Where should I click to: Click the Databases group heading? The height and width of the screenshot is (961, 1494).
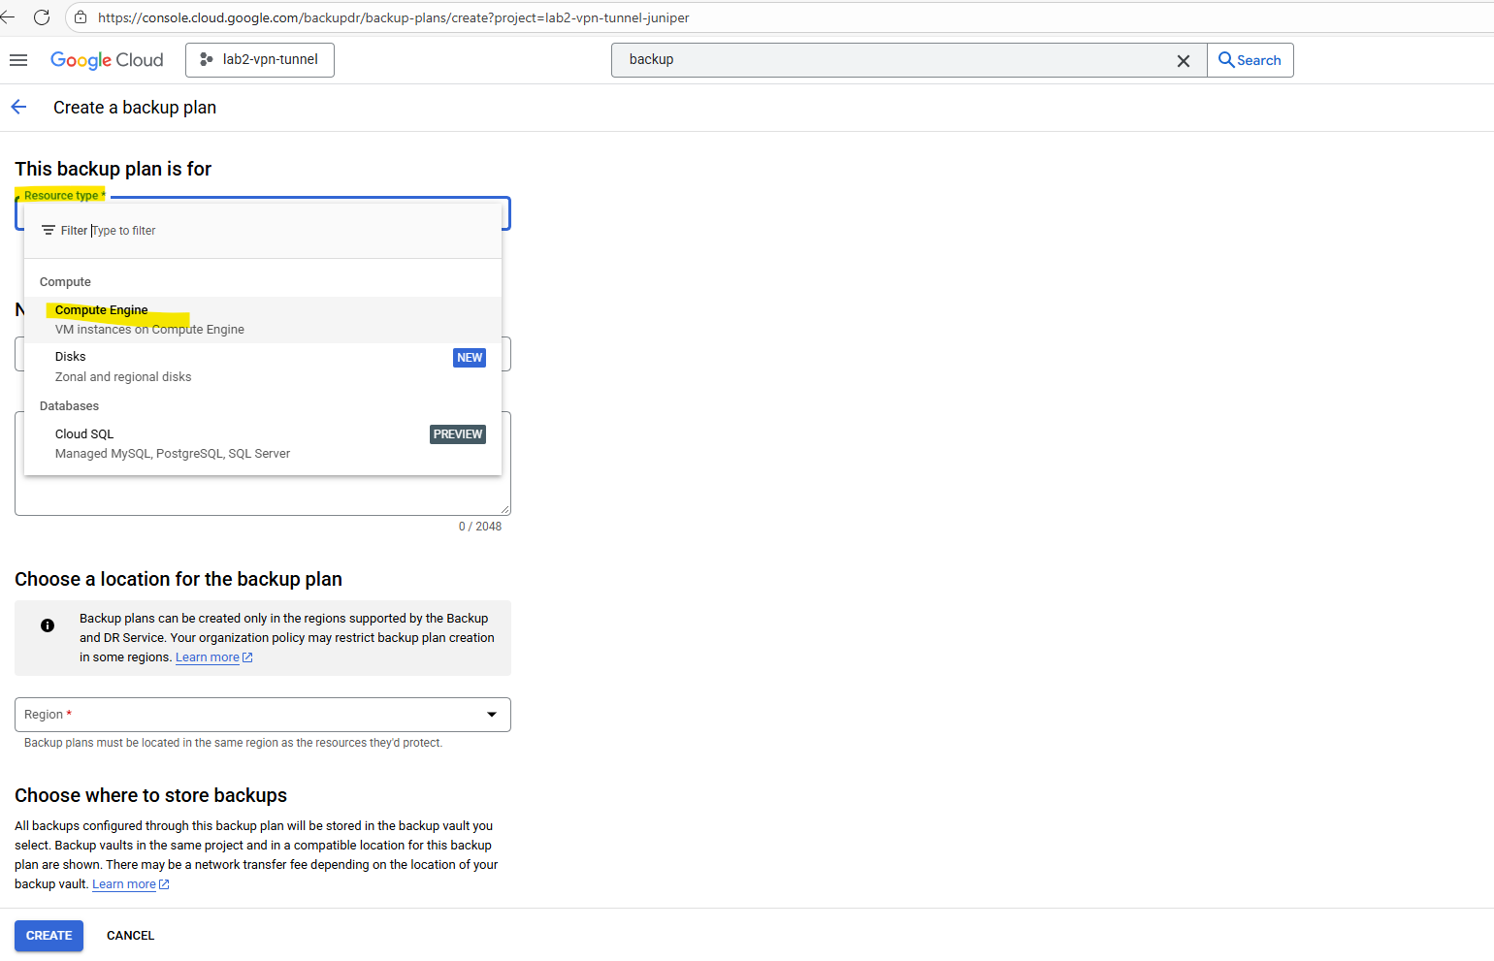pyautogui.click(x=69, y=406)
